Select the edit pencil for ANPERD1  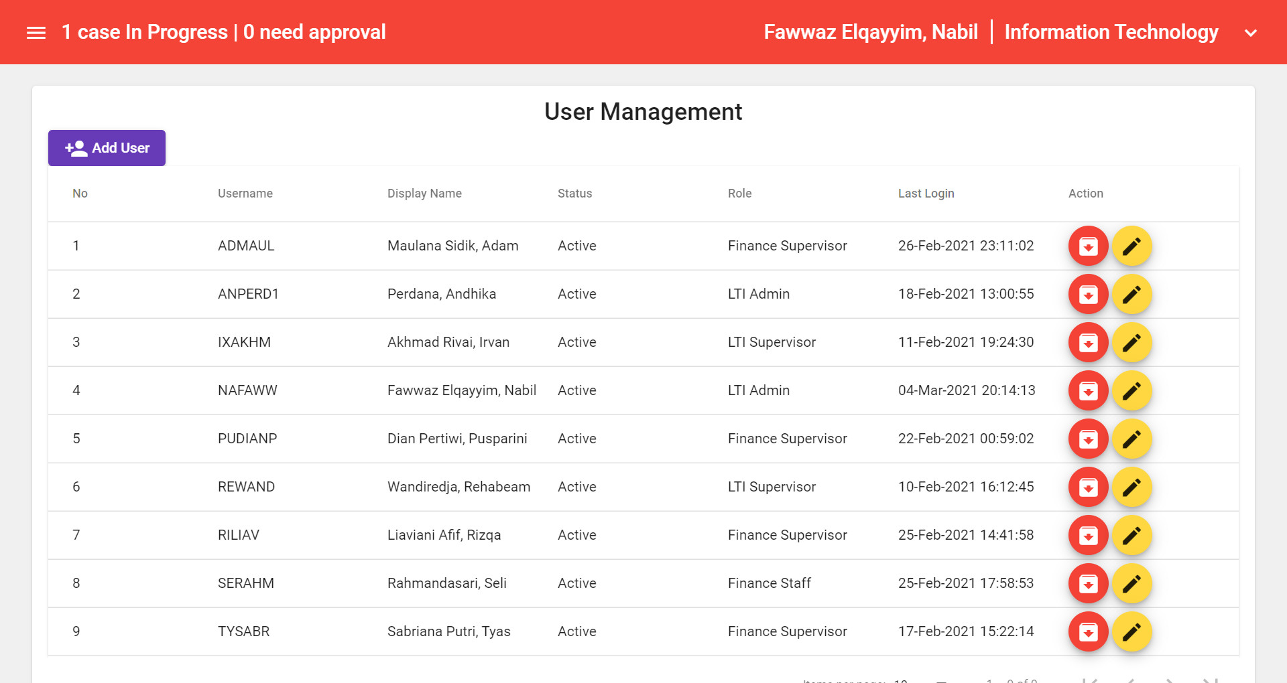1132,294
